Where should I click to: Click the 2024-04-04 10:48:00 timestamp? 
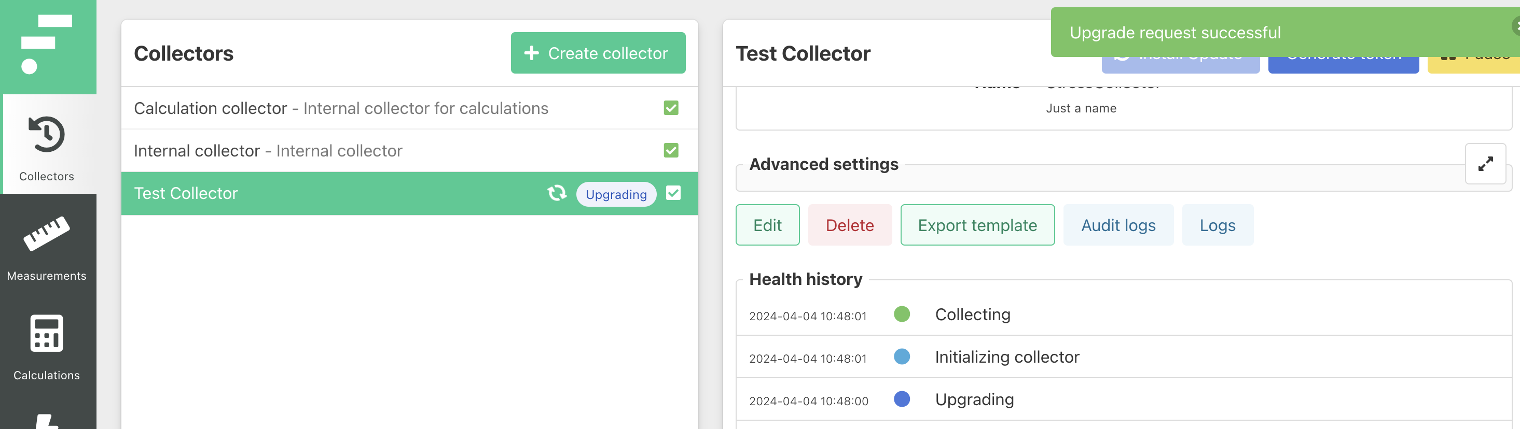[808, 401]
